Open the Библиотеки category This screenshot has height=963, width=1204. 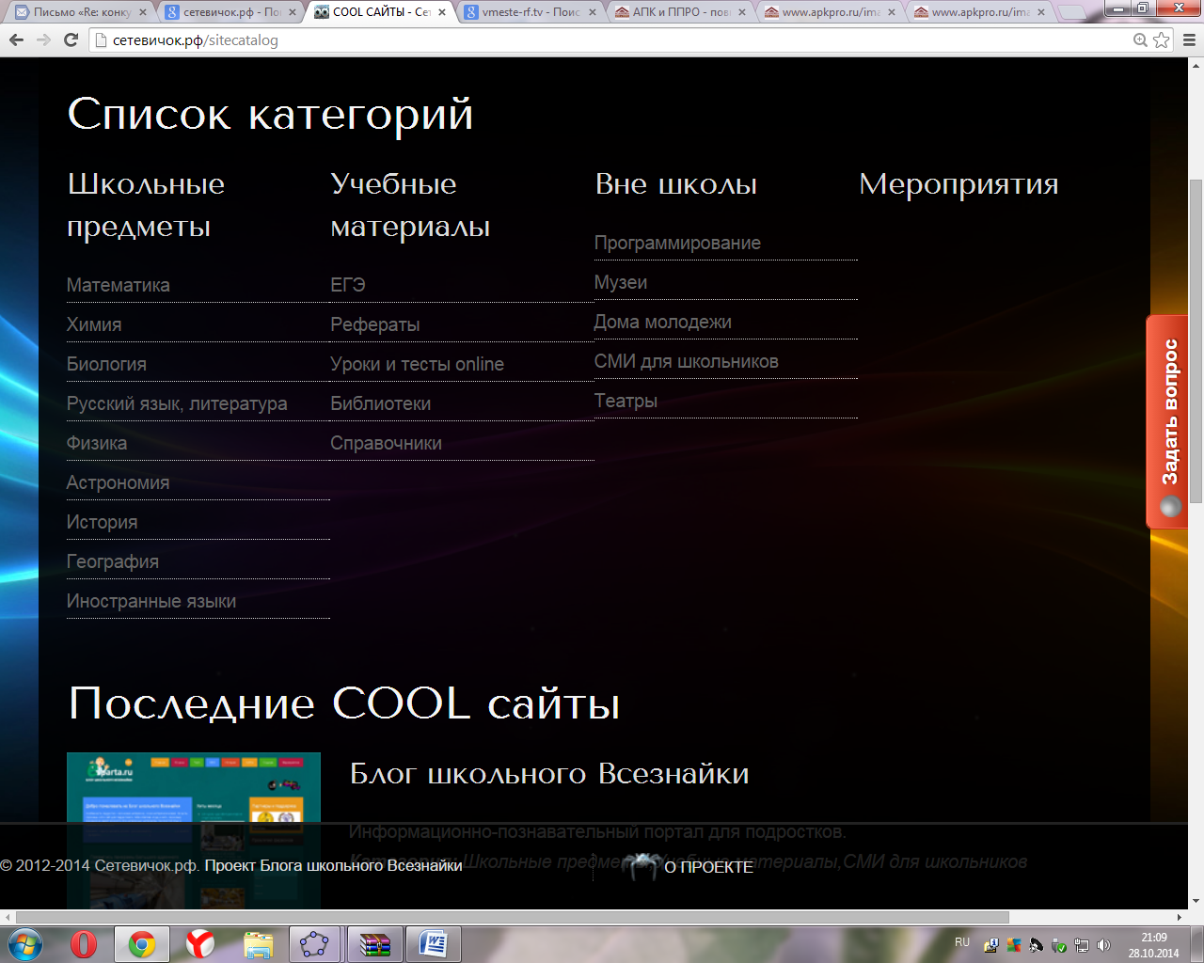(381, 403)
